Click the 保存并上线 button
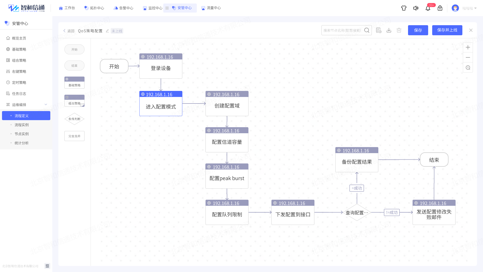The width and height of the screenshot is (483, 272). click(x=447, y=30)
